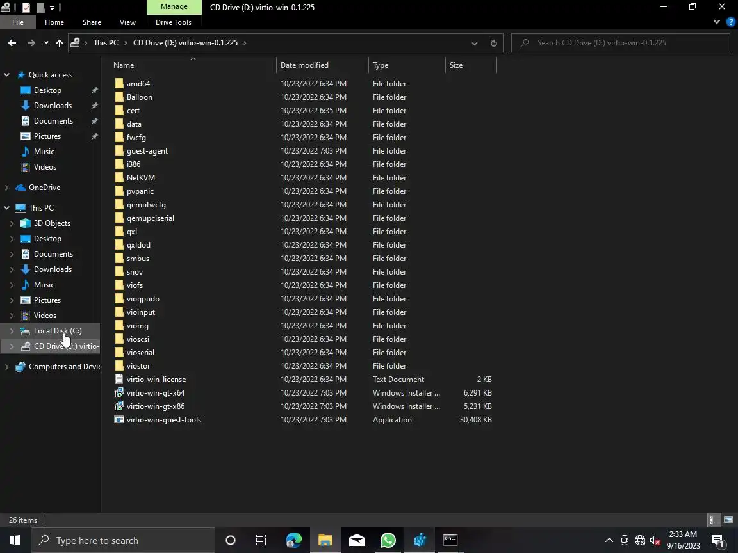738x553 pixels.
Task: Click the network globe tray icon
Action: 639,540
